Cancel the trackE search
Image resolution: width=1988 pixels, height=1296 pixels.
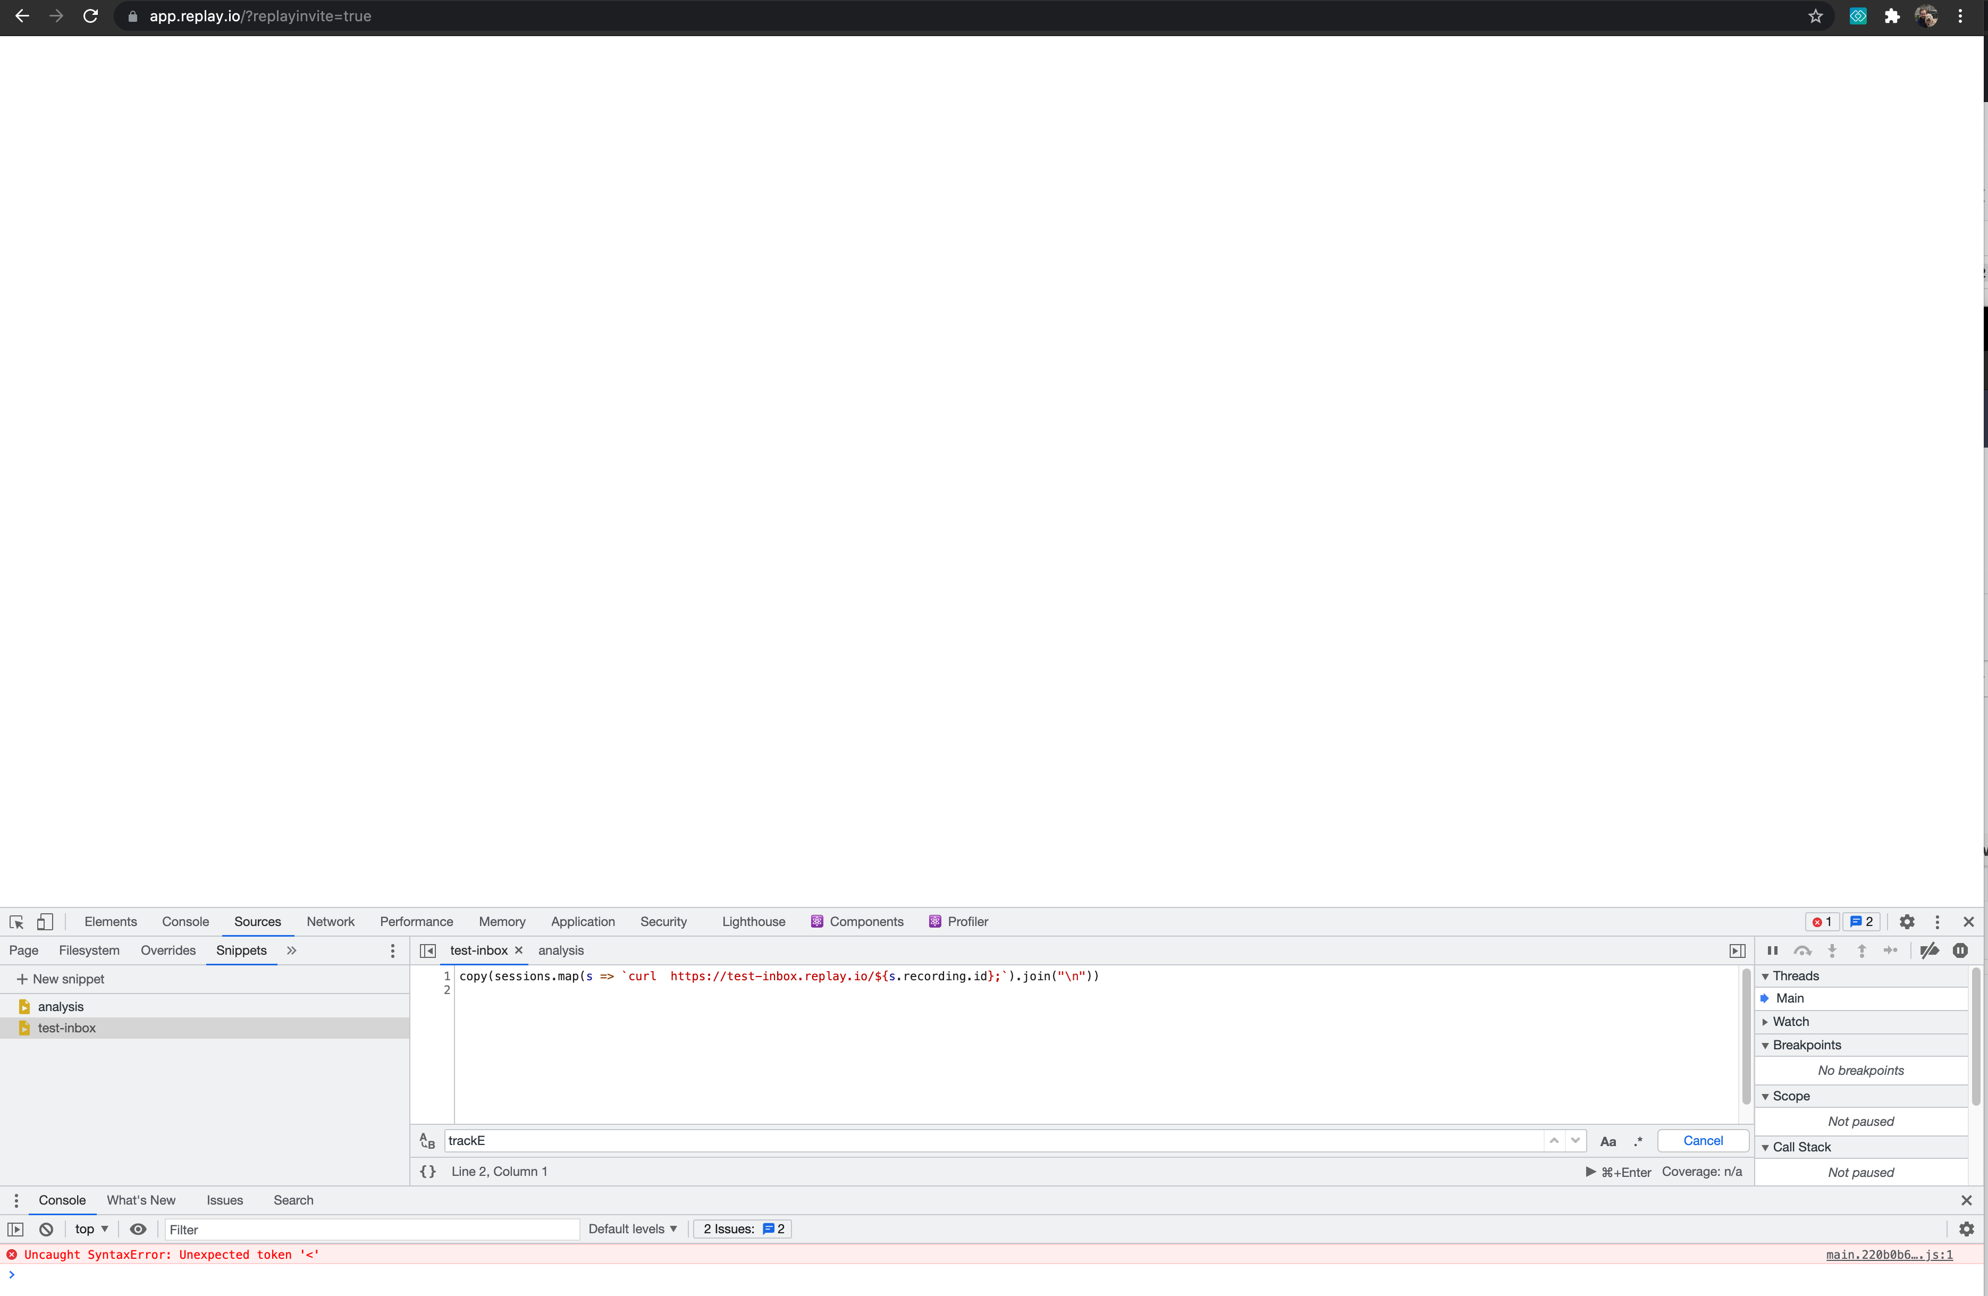pos(1703,1141)
